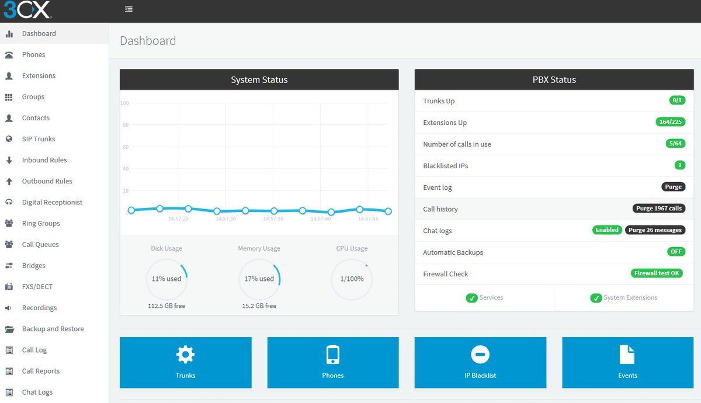701x403 pixels.
Task: Open Chat Logs in the sidebar menu
Action: tap(54, 392)
